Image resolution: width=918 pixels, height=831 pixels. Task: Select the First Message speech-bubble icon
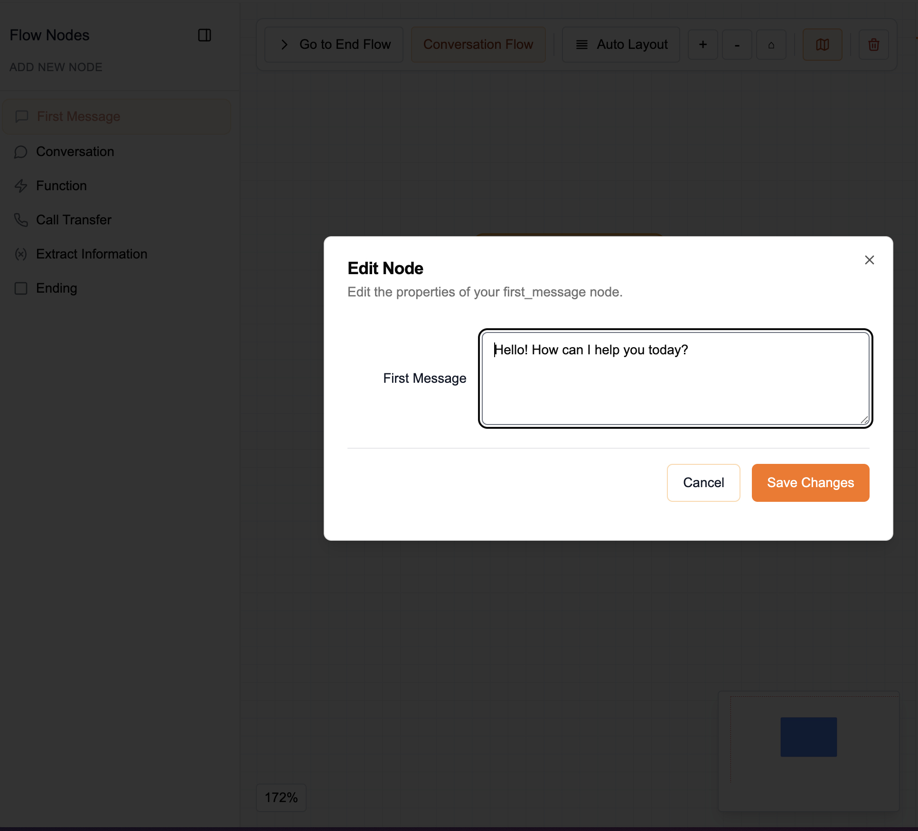[22, 117]
